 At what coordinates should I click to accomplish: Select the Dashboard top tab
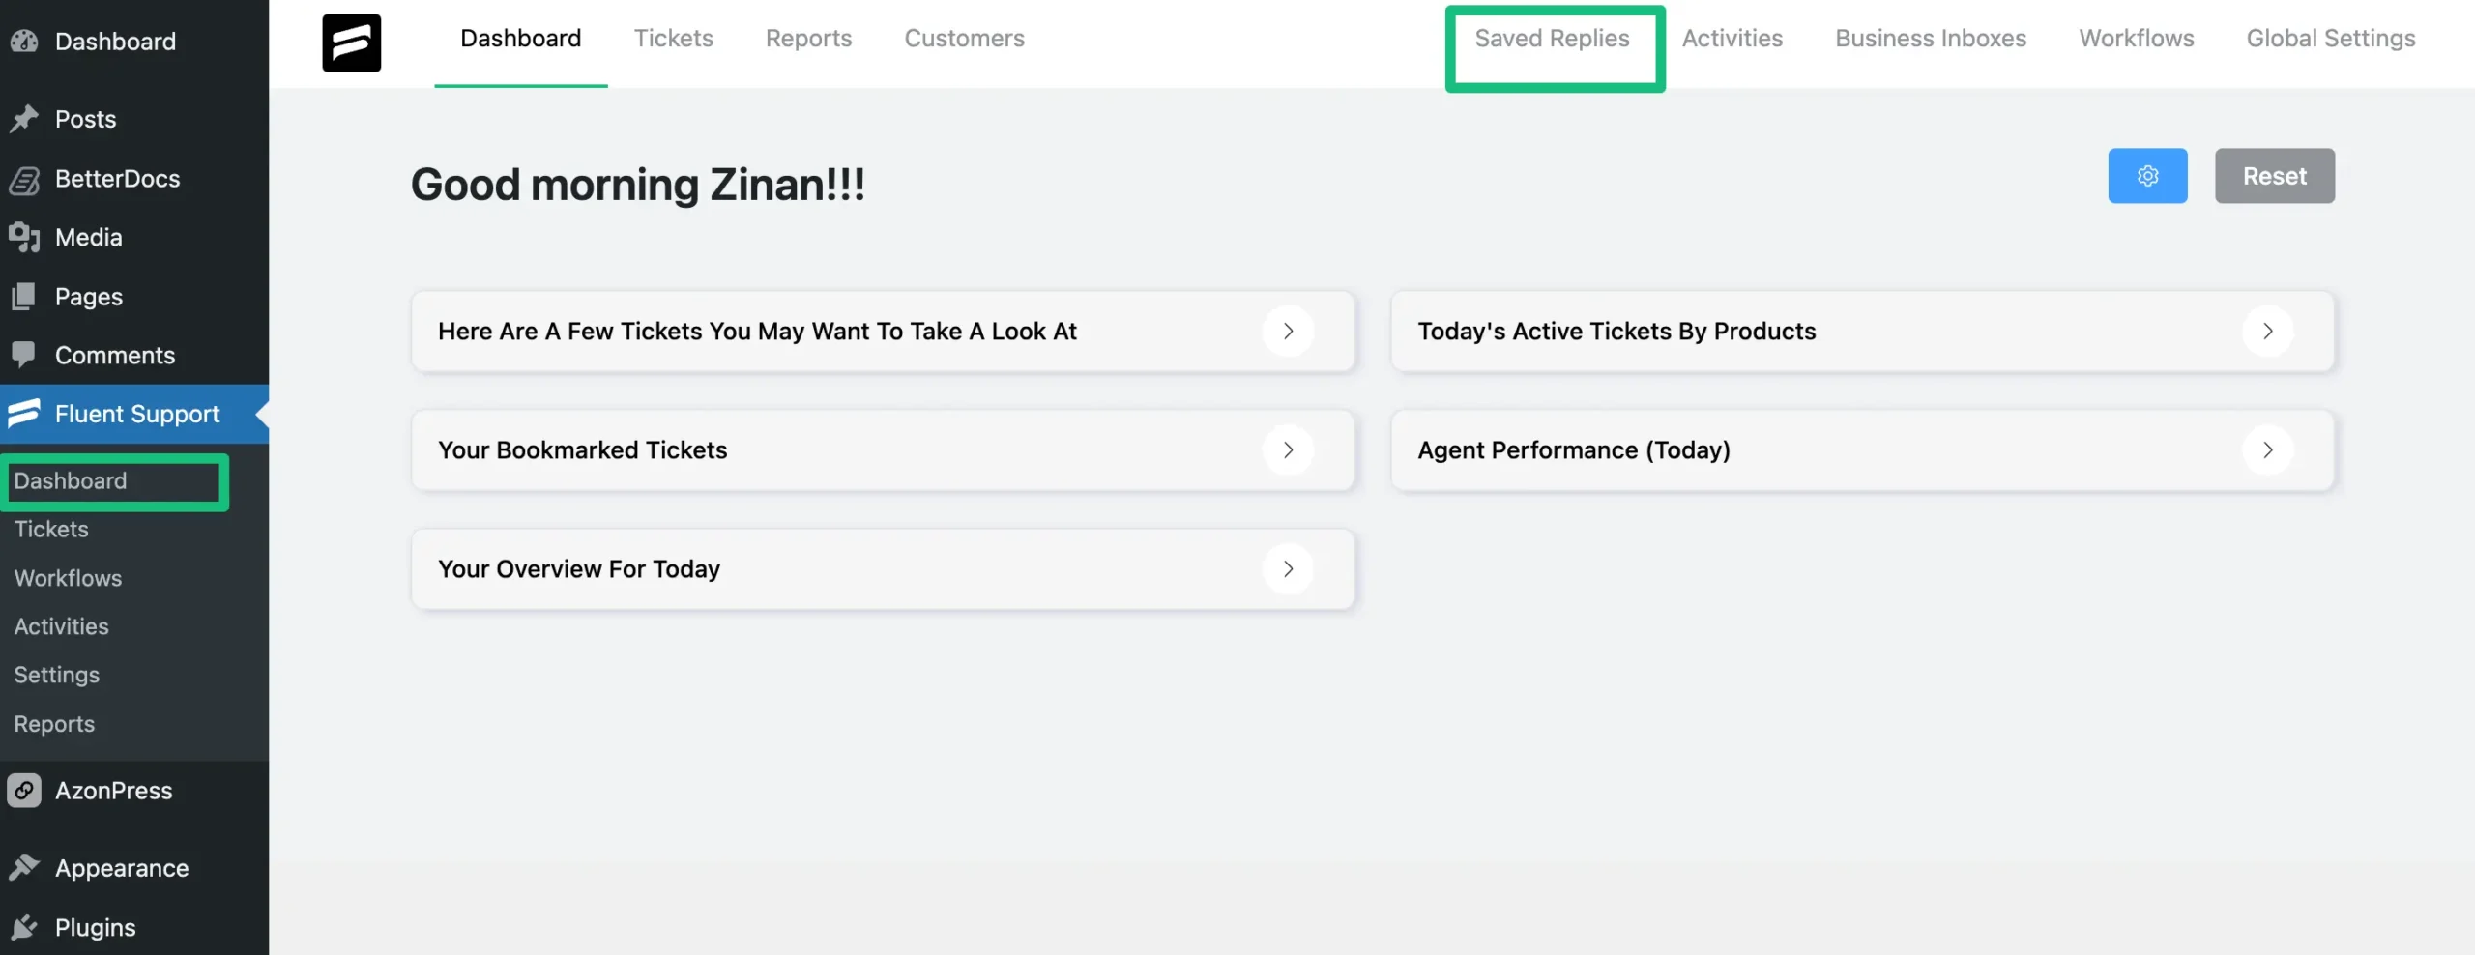pos(520,39)
